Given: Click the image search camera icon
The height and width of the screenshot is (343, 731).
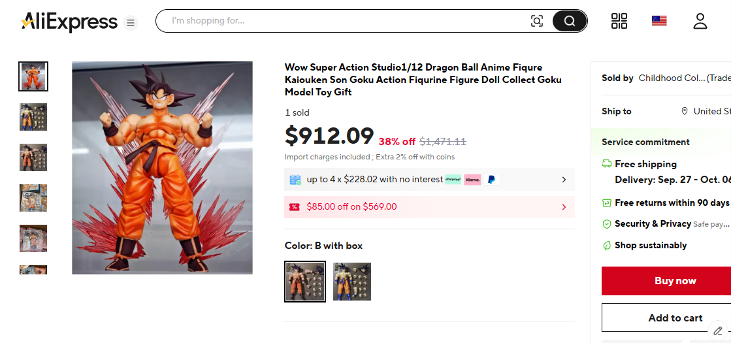Looking at the screenshot, I should tap(537, 21).
